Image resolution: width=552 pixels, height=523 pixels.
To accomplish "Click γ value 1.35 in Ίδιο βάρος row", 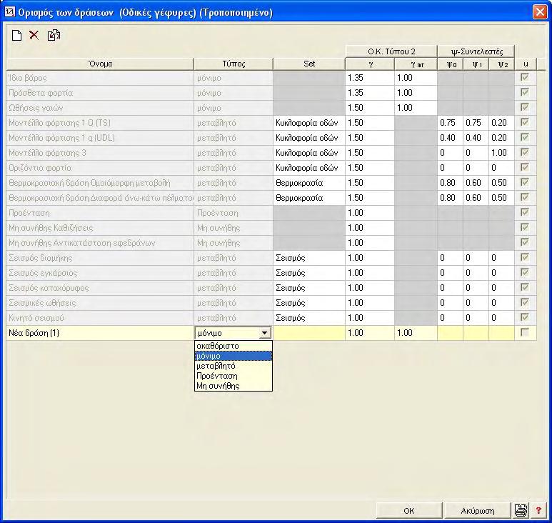I will (x=370, y=78).
